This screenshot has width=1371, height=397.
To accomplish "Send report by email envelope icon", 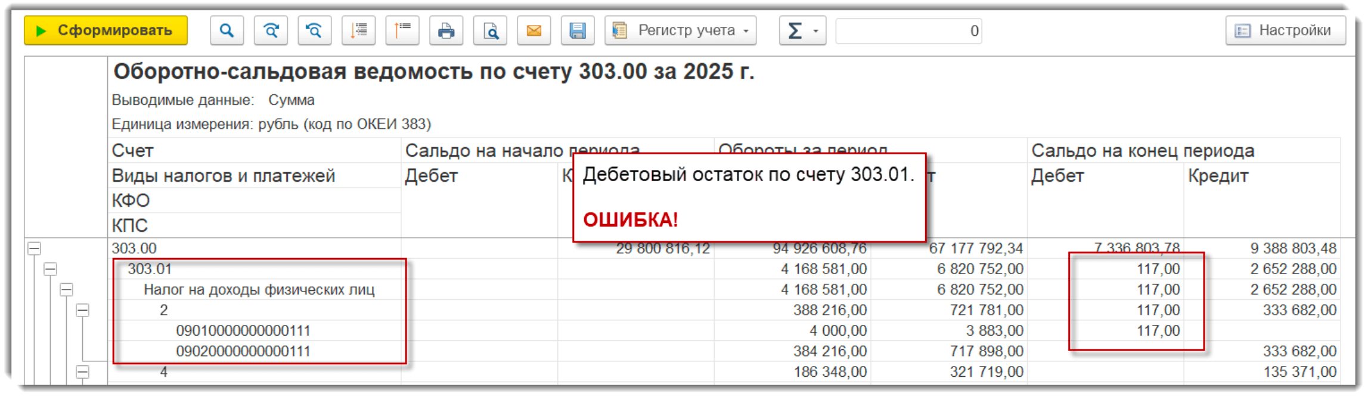I will click(x=534, y=30).
